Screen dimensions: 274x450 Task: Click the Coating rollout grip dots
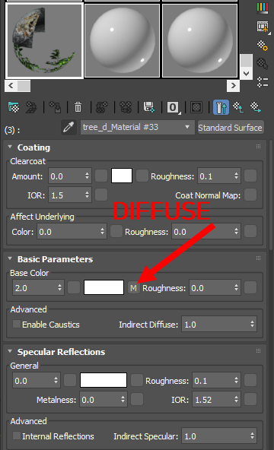pyautogui.click(x=258, y=147)
